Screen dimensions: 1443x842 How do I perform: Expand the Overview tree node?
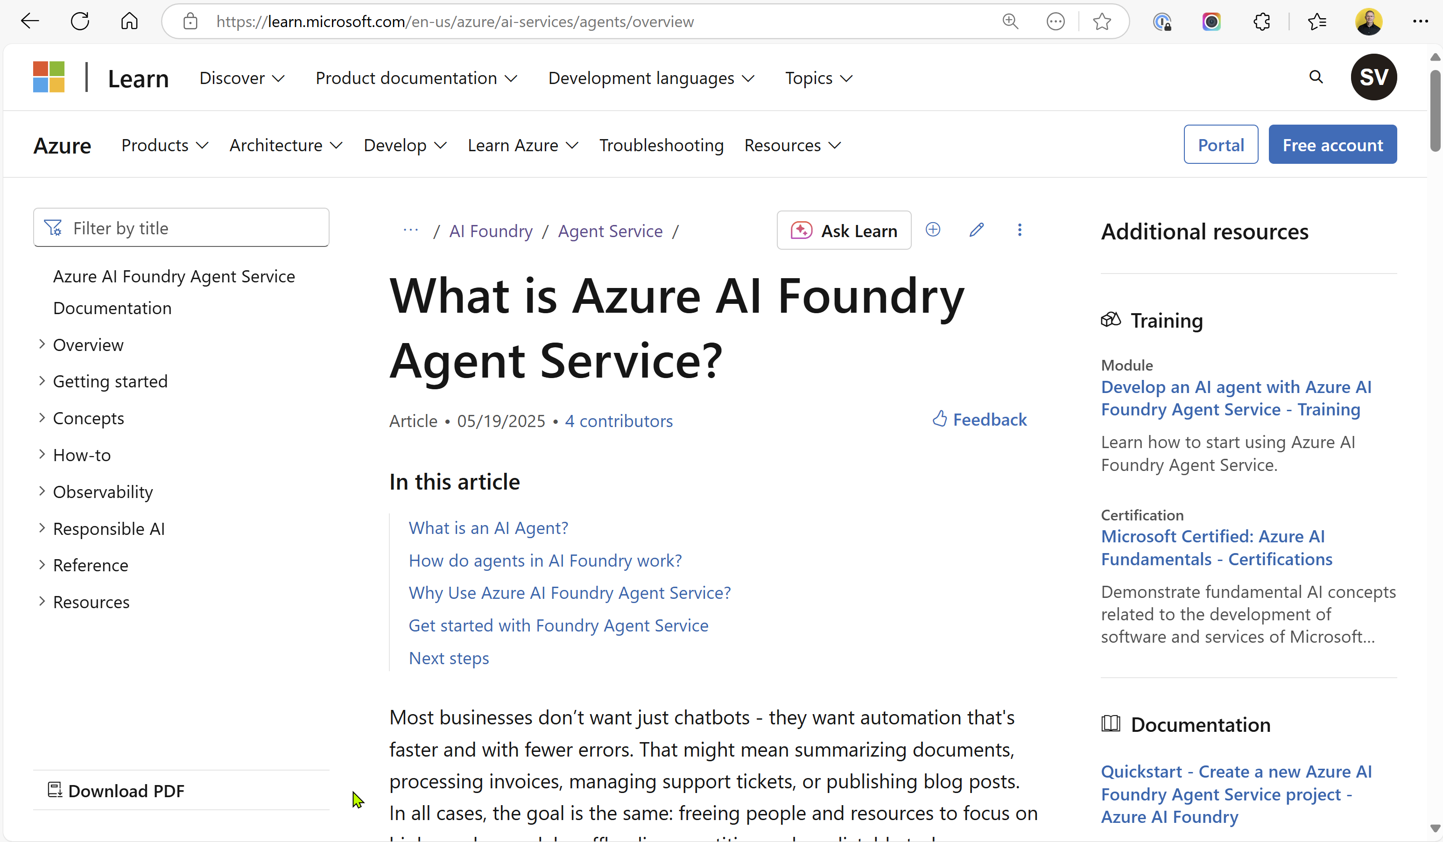[42, 344]
